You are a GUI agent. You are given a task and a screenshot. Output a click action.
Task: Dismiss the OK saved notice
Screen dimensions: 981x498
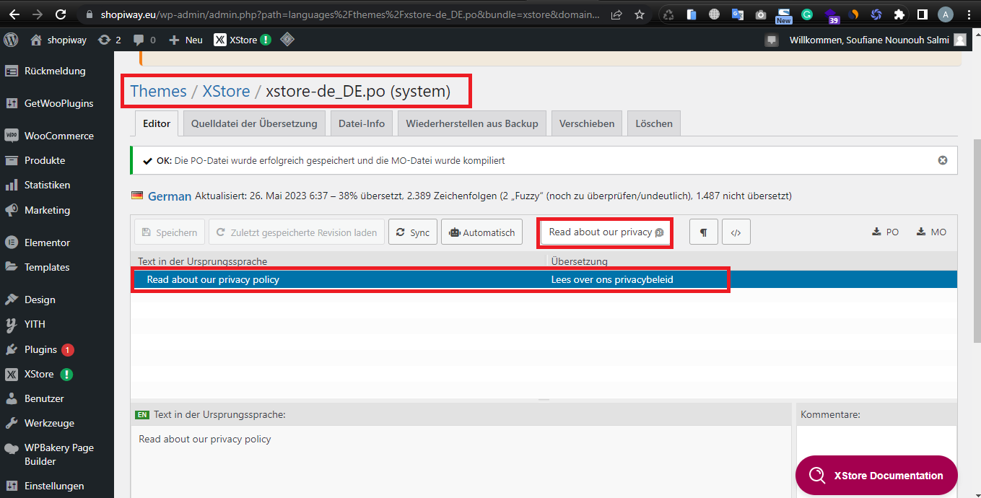[x=943, y=160]
